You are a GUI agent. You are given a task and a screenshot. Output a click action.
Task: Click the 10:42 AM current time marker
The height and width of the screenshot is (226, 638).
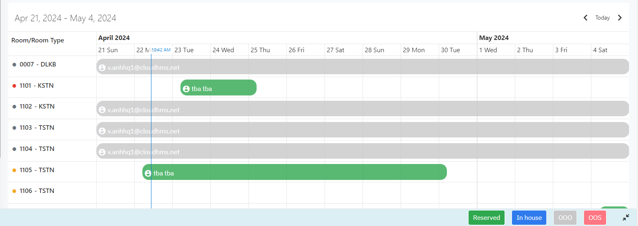pos(161,50)
